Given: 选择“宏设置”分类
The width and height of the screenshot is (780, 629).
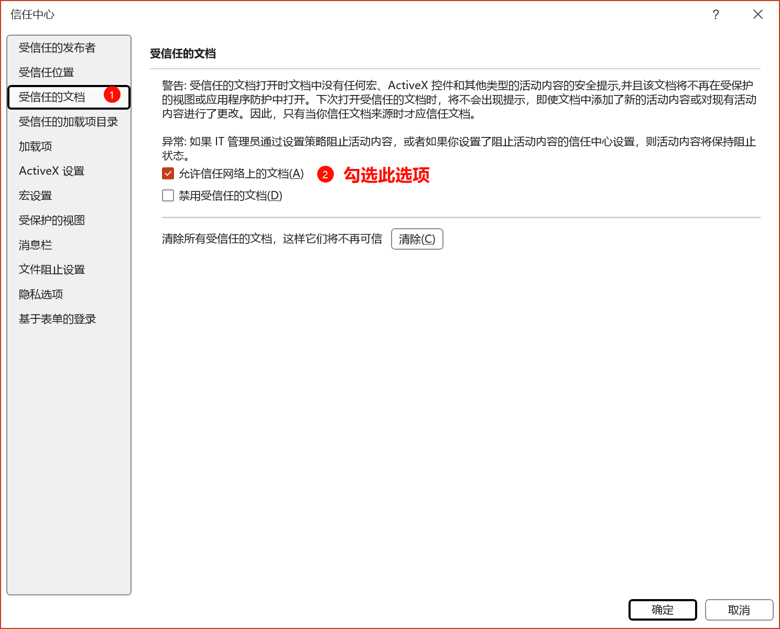Looking at the screenshot, I should coord(35,195).
